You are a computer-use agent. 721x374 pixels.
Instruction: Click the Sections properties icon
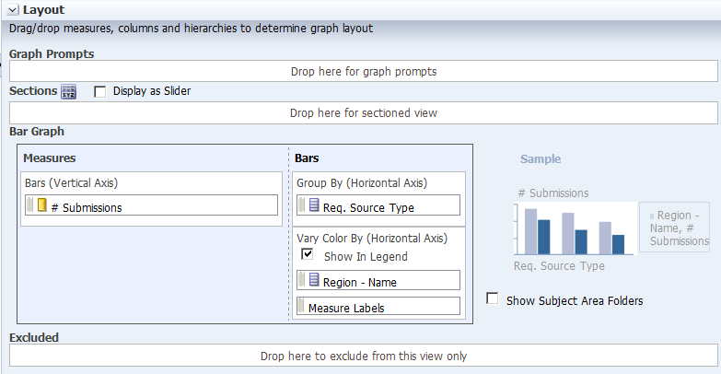pos(68,91)
